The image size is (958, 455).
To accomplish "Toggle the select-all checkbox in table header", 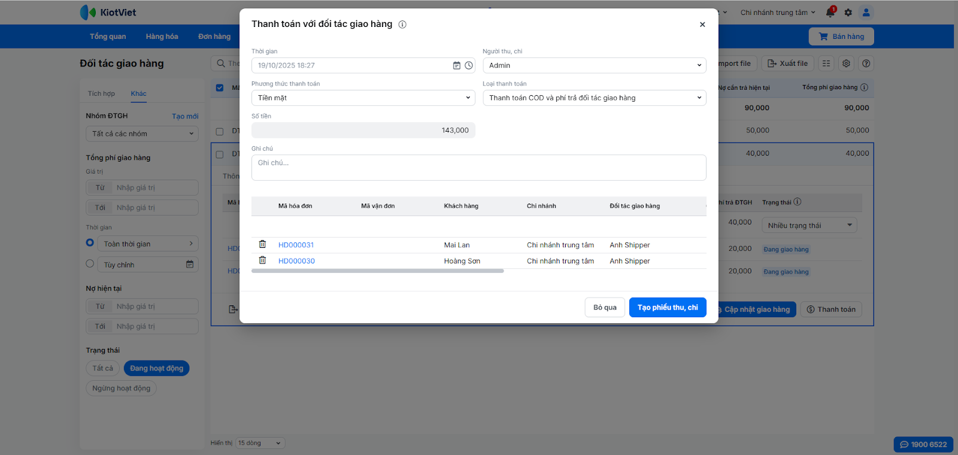I will (220, 88).
